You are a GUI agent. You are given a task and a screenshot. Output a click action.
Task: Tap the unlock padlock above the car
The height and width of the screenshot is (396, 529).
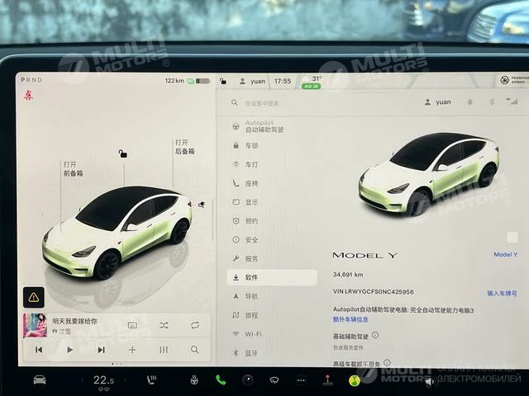[x=123, y=154]
